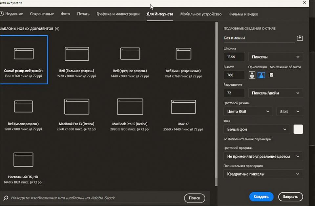The width and height of the screenshot is (315, 206).
Task: Click the save preset icon next to document name
Action: click(300, 38)
